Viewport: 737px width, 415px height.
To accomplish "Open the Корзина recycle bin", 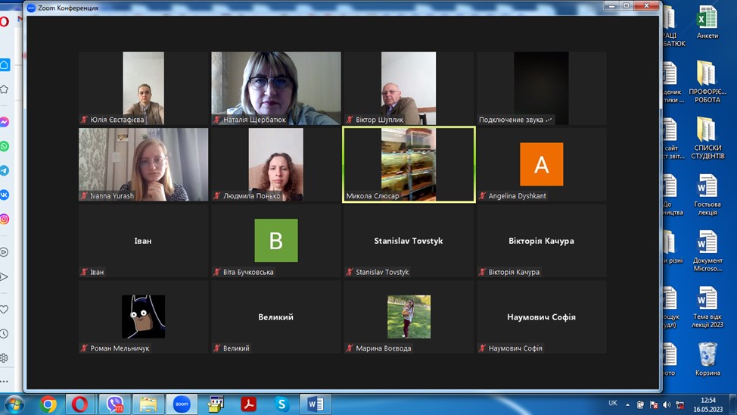I will (707, 358).
